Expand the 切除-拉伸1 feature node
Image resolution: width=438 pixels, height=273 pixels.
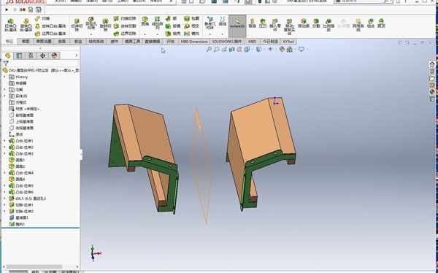click(4, 205)
